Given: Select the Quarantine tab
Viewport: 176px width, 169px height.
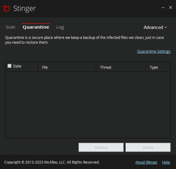Looking at the screenshot, I should pyautogui.click(x=36, y=27).
